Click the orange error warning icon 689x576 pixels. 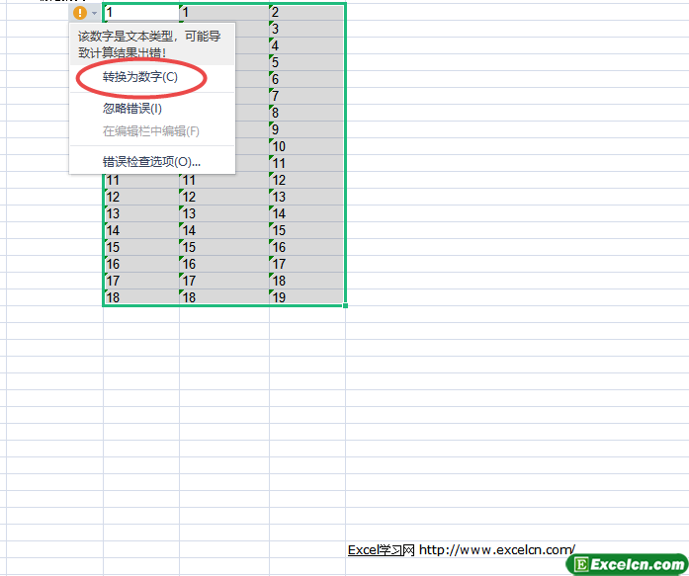pos(80,13)
